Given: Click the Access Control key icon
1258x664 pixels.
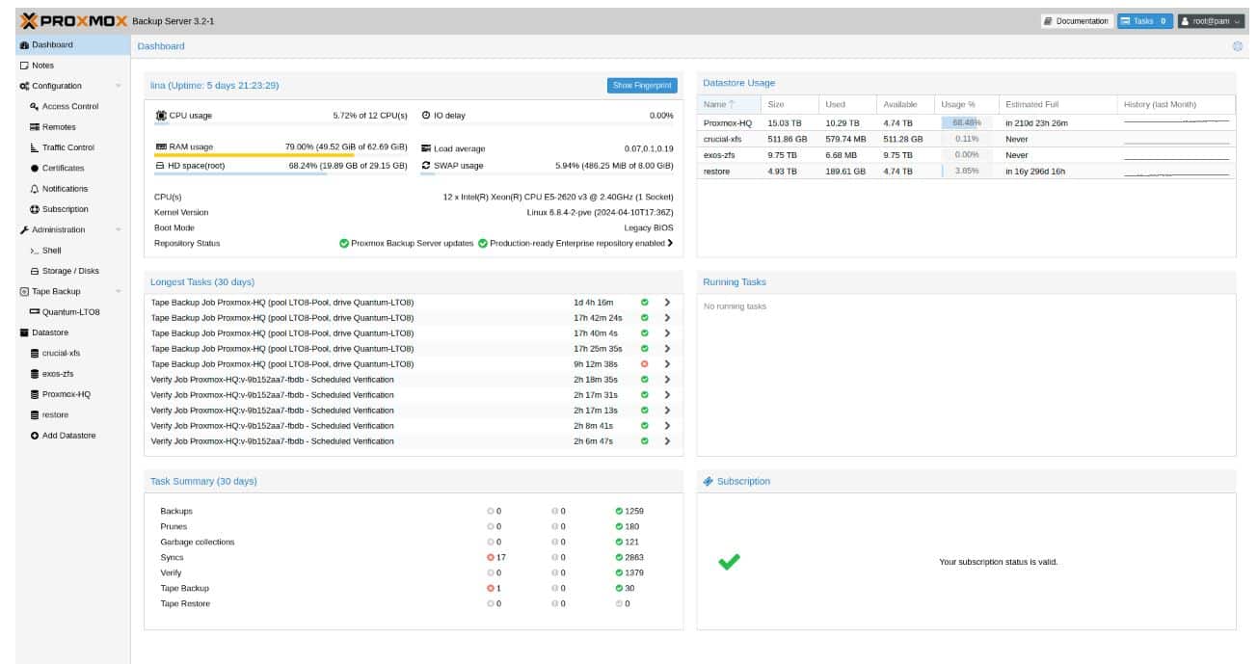Looking at the screenshot, I should tap(35, 107).
